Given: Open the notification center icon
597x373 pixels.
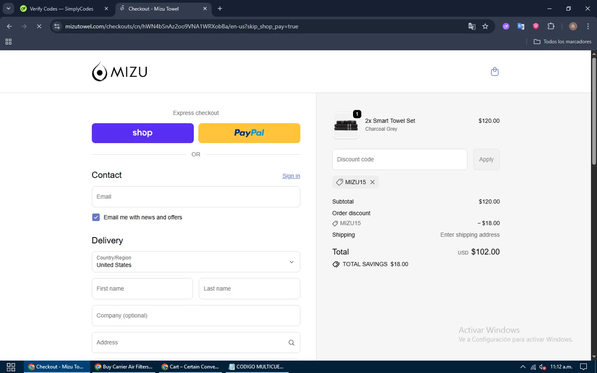Looking at the screenshot, I should click(x=583, y=367).
